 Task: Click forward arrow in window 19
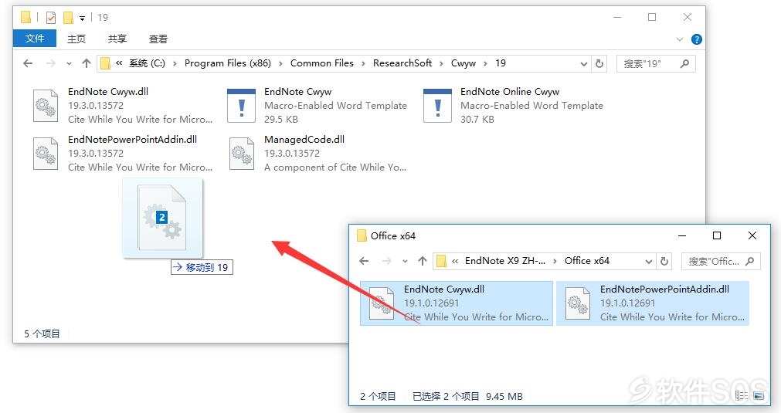pos(51,63)
